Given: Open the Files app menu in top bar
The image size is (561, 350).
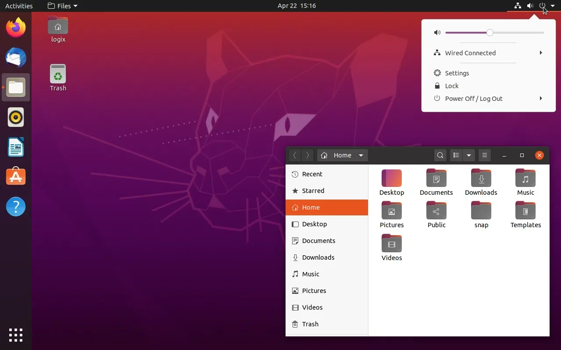Looking at the screenshot, I should pos(62,6).
